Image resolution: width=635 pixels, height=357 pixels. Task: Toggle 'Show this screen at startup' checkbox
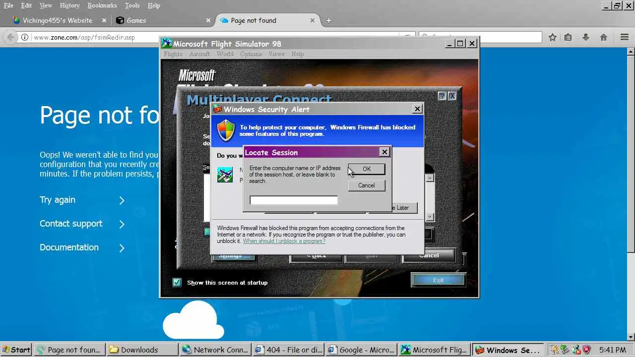(x=177, y=283)
